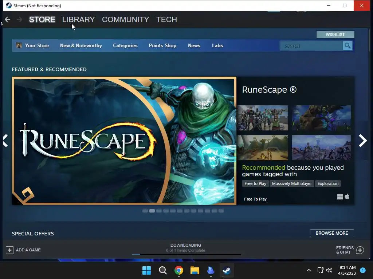Click the avatar beside Your Store
This screenshot has width=373, height=279.
click(x=19, y=45)
